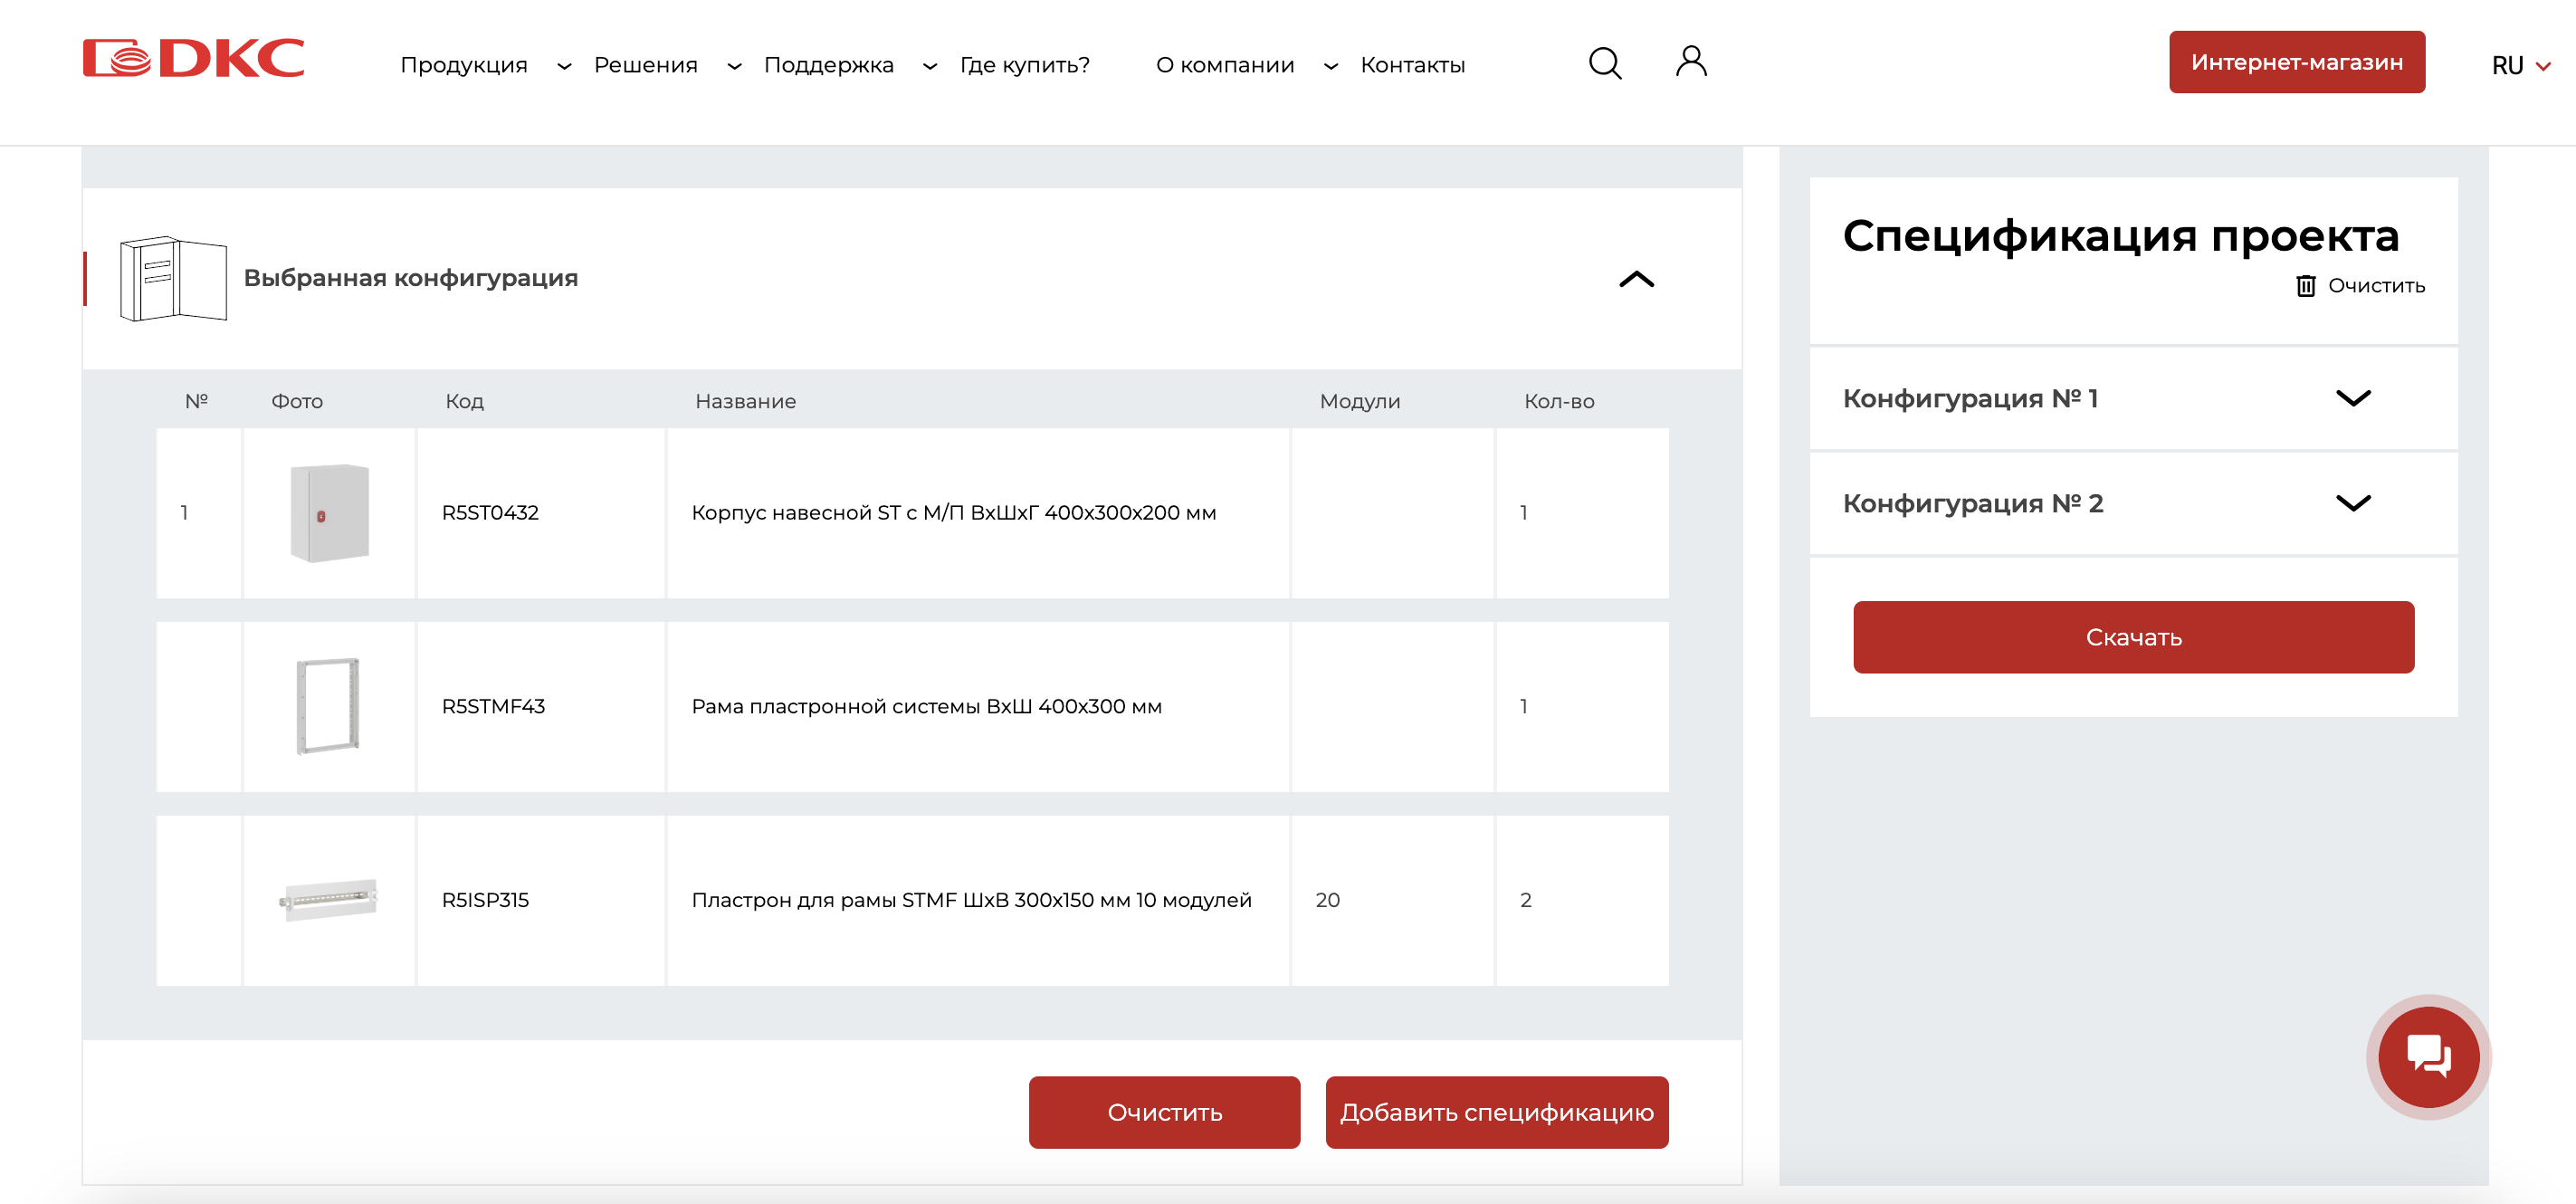This screenshot has height=1204, width=2576.
Task: Open the R5STMF43 frame photo
Action: click(329, 706)
